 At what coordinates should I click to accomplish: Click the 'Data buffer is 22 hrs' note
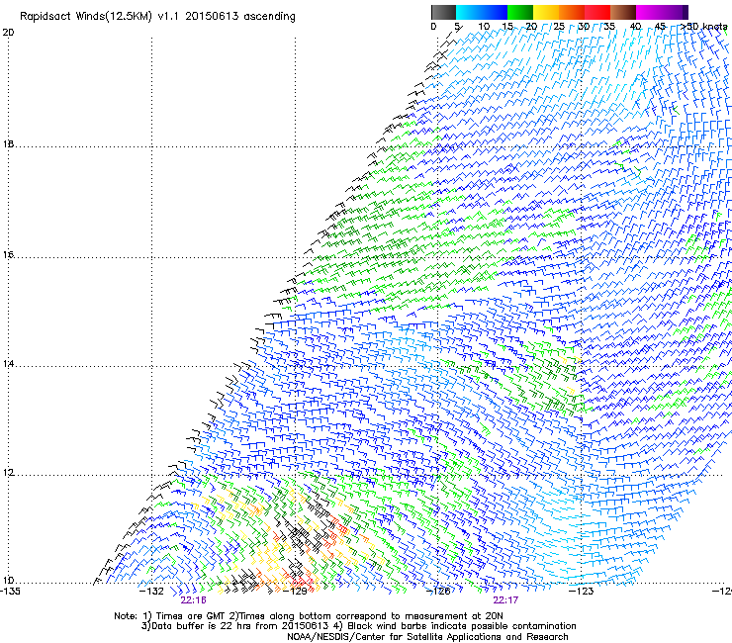click(x=359, y=626)
